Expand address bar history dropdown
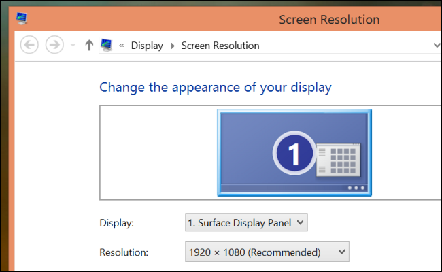 pyautogui.click(x=437, y=45)
